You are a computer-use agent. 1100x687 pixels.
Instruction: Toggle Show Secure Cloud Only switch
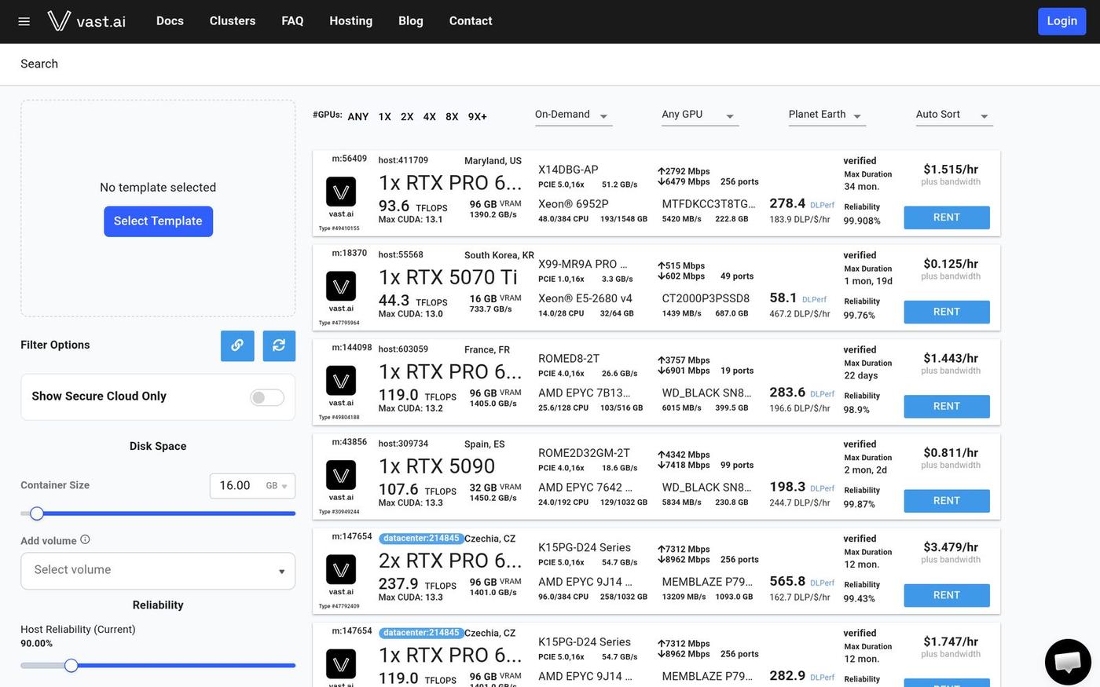pyautogui.click(x=267, y=397)
